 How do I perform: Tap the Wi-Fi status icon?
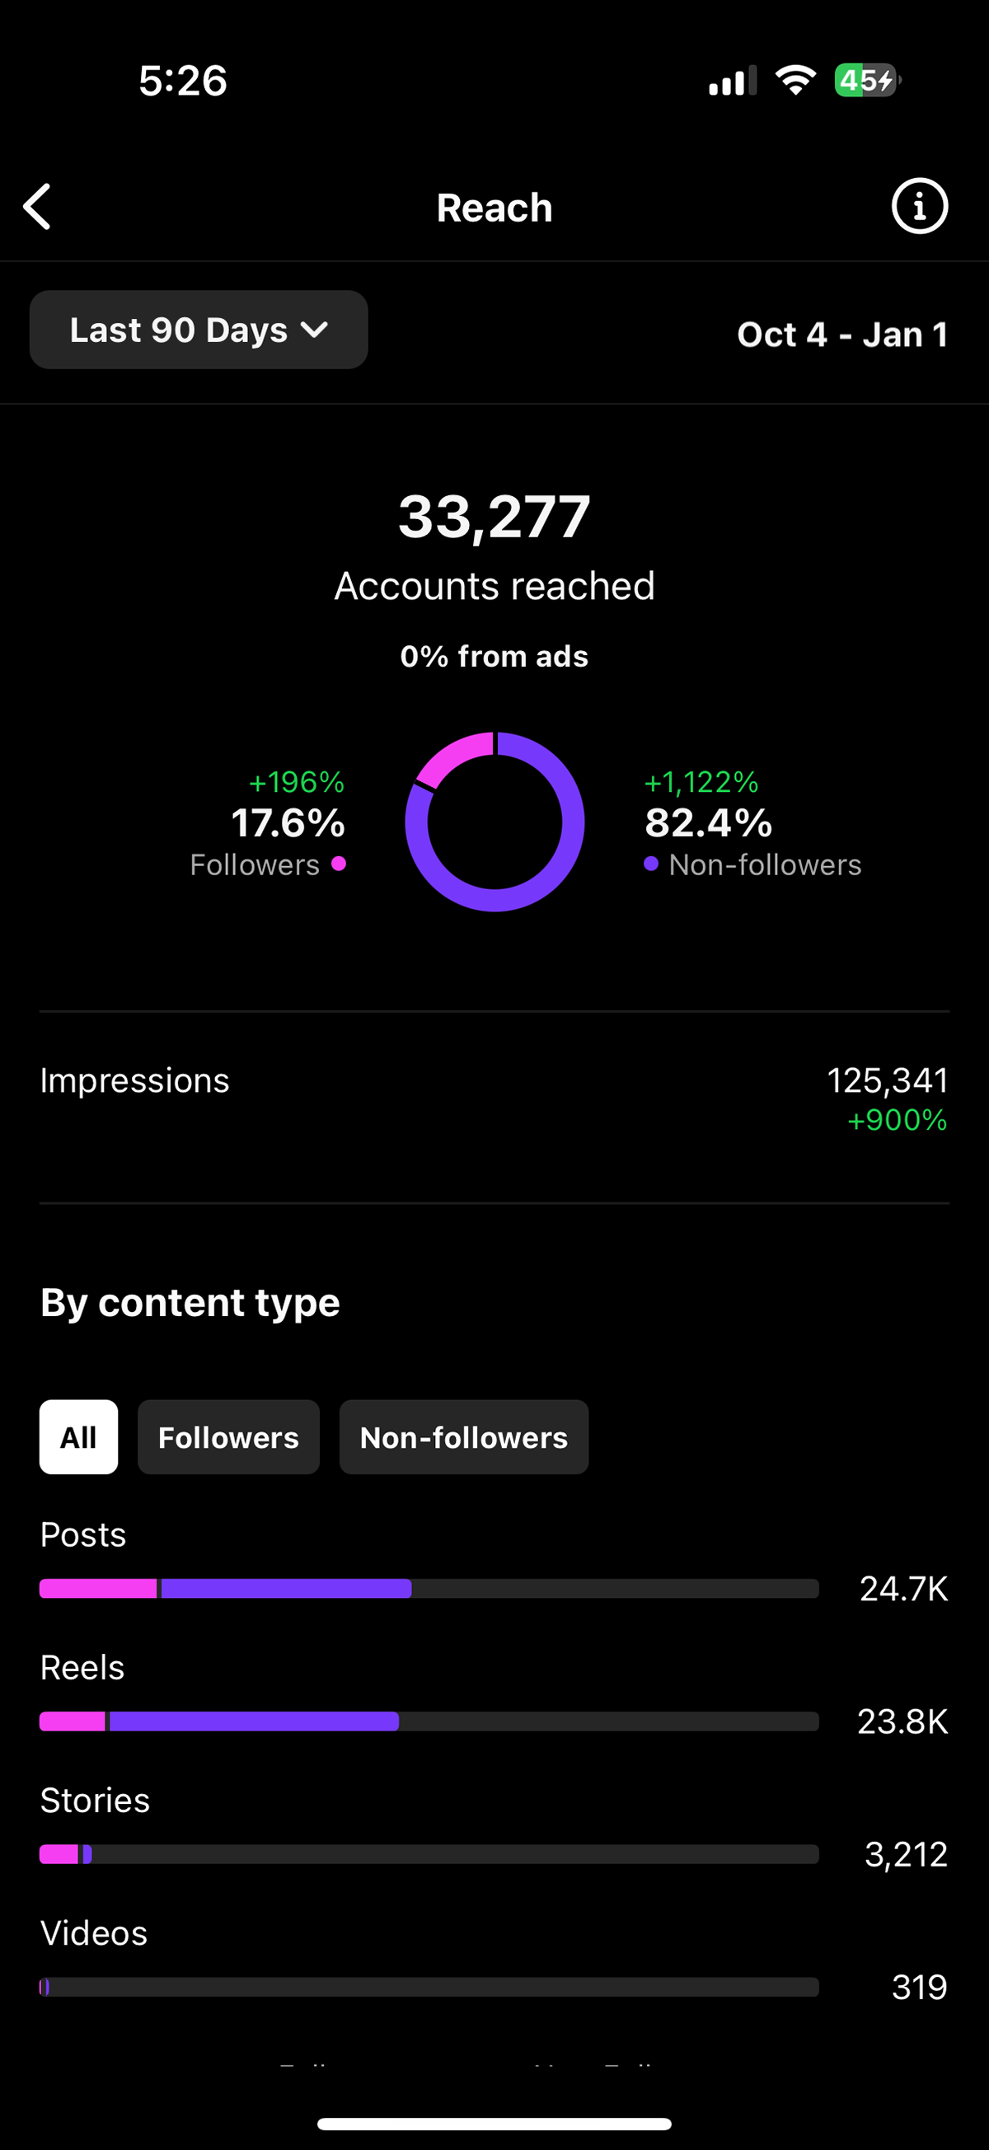[795, 80]
